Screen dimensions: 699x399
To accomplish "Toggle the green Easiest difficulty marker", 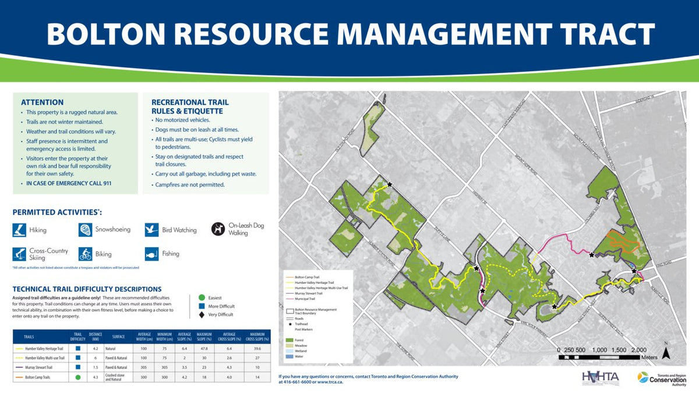I will (202, 296).
